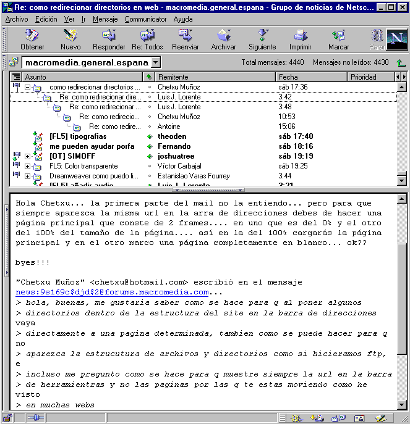Toggle read state of Fernando's message
Screen dimensions: 410x424
click(x=150, y=146)
